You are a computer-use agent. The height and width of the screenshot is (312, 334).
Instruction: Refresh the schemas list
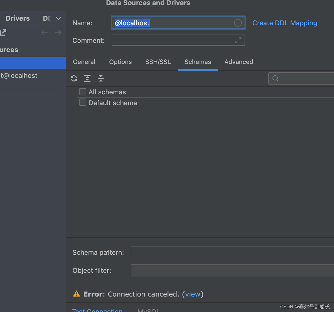coord(74,78)
